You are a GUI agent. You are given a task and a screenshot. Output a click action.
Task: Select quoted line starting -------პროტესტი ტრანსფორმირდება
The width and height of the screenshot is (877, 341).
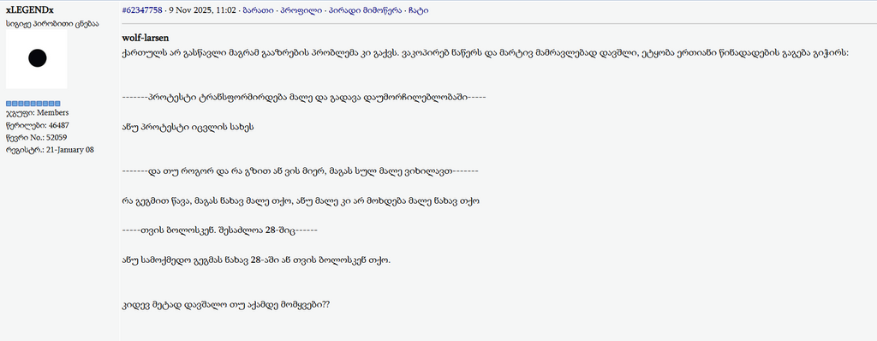coord(304,97)
